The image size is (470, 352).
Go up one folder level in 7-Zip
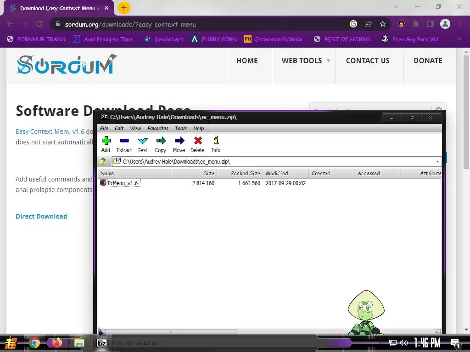(x=103, y=161)
